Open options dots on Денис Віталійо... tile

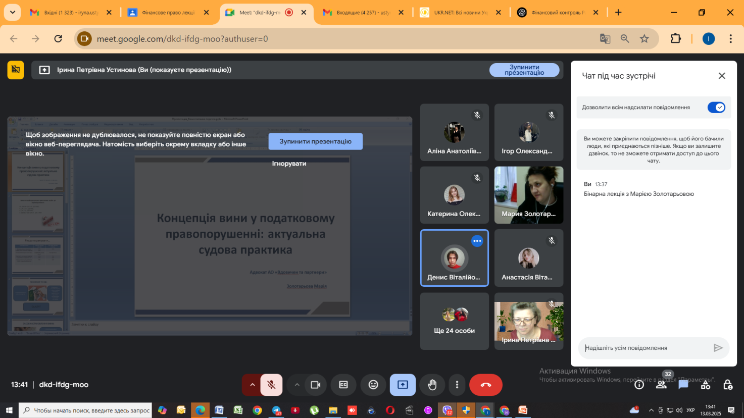point(477,241)
